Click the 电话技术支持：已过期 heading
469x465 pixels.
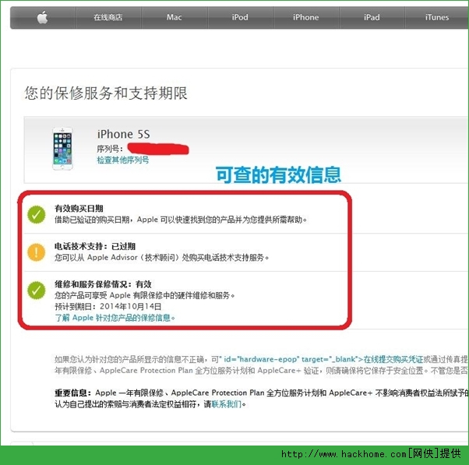point(95,246)
